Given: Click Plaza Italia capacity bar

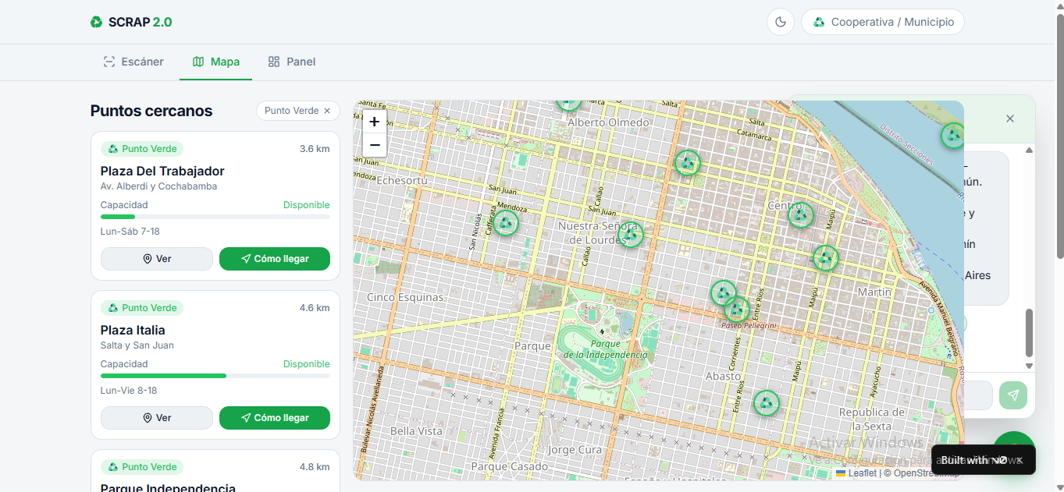Looking at the screenshot, I should tap(215, 376).
